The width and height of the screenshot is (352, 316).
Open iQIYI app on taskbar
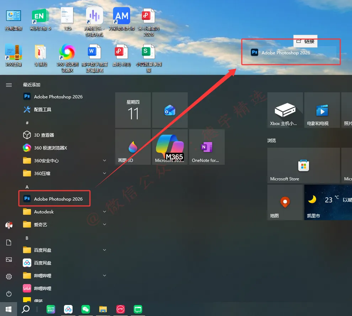pyautogui.click(x=51, y=309)
